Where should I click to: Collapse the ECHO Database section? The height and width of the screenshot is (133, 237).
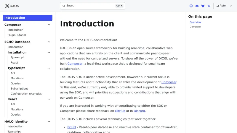(49, 42)
